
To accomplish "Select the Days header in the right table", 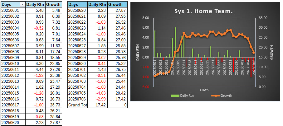I will click(77, 5).
